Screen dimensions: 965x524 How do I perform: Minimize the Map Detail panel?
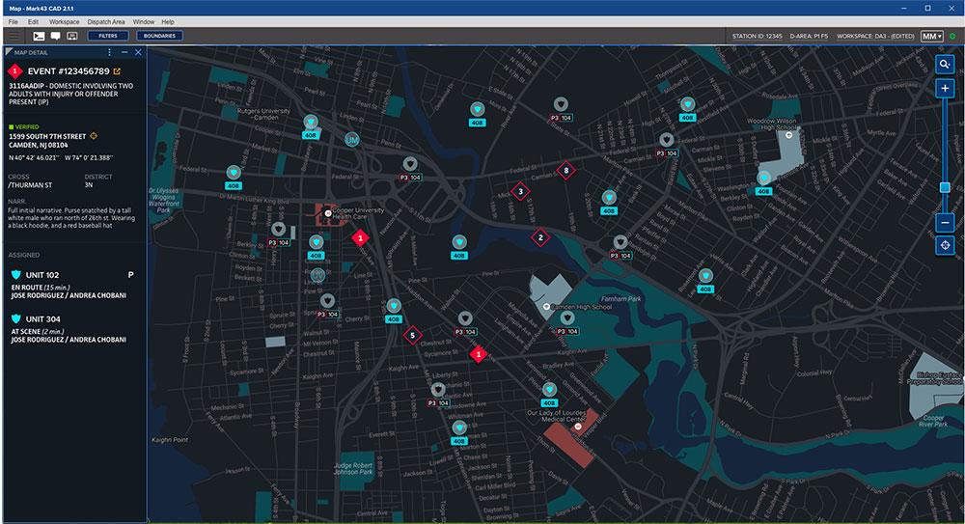coord(124,52)
